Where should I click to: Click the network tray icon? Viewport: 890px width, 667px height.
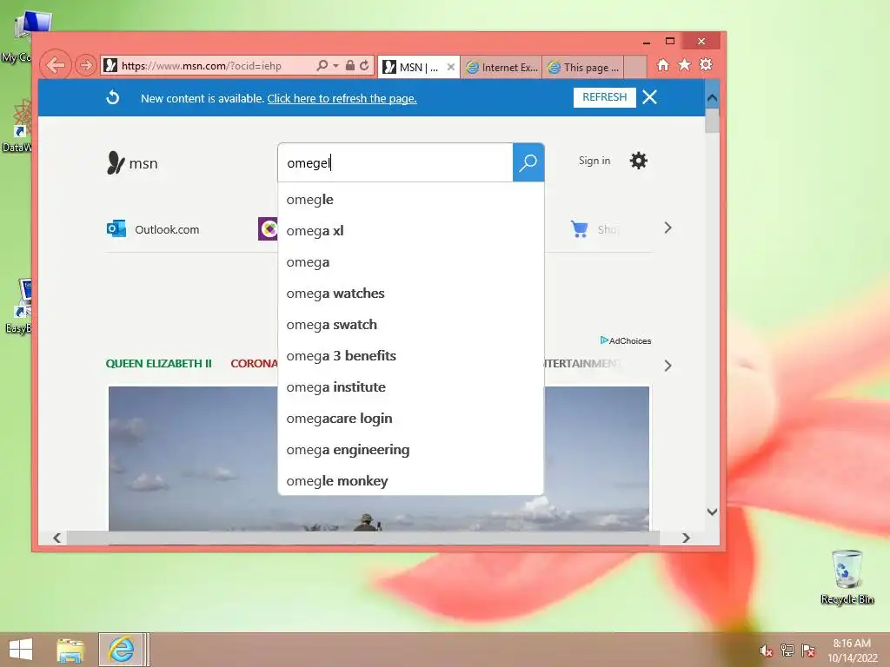click(x=787, y=650)
